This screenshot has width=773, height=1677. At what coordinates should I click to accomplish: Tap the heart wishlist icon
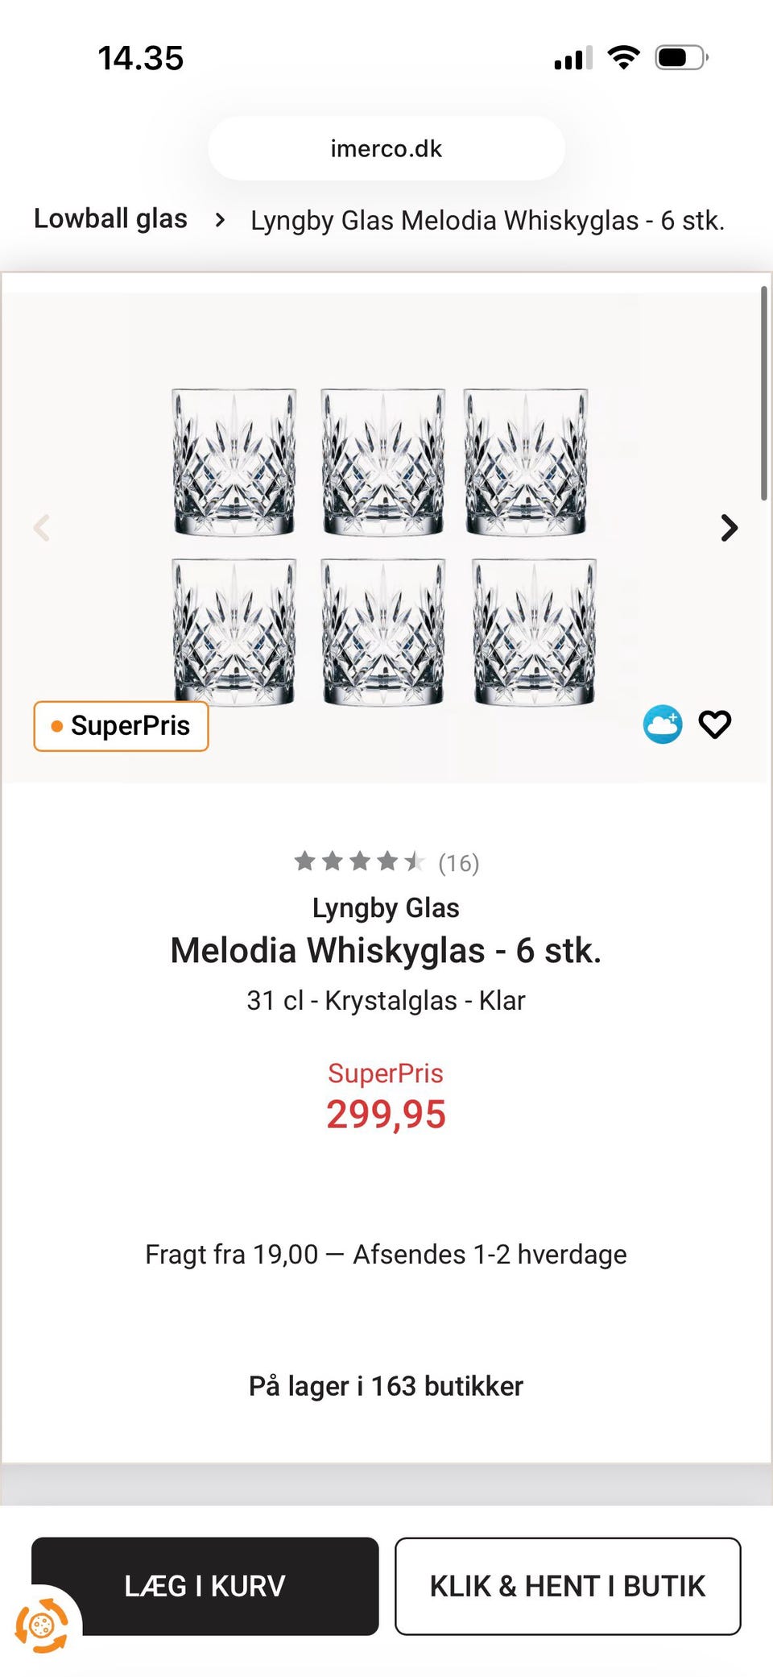pyautogui.click(x=714, y=724)
